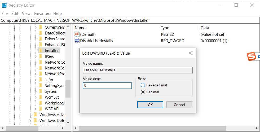
Task: Click the tree pane scroll right arrow
Action: point(62,128)
